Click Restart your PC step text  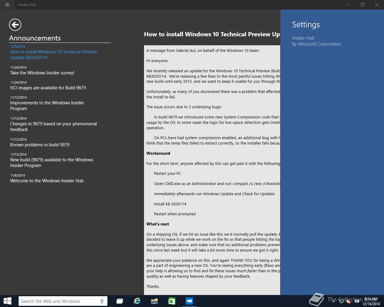click(167, 173)
